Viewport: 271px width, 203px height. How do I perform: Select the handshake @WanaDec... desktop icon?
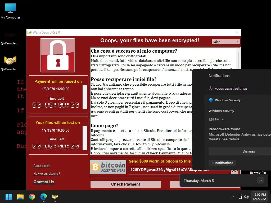(x=10, y=63)
